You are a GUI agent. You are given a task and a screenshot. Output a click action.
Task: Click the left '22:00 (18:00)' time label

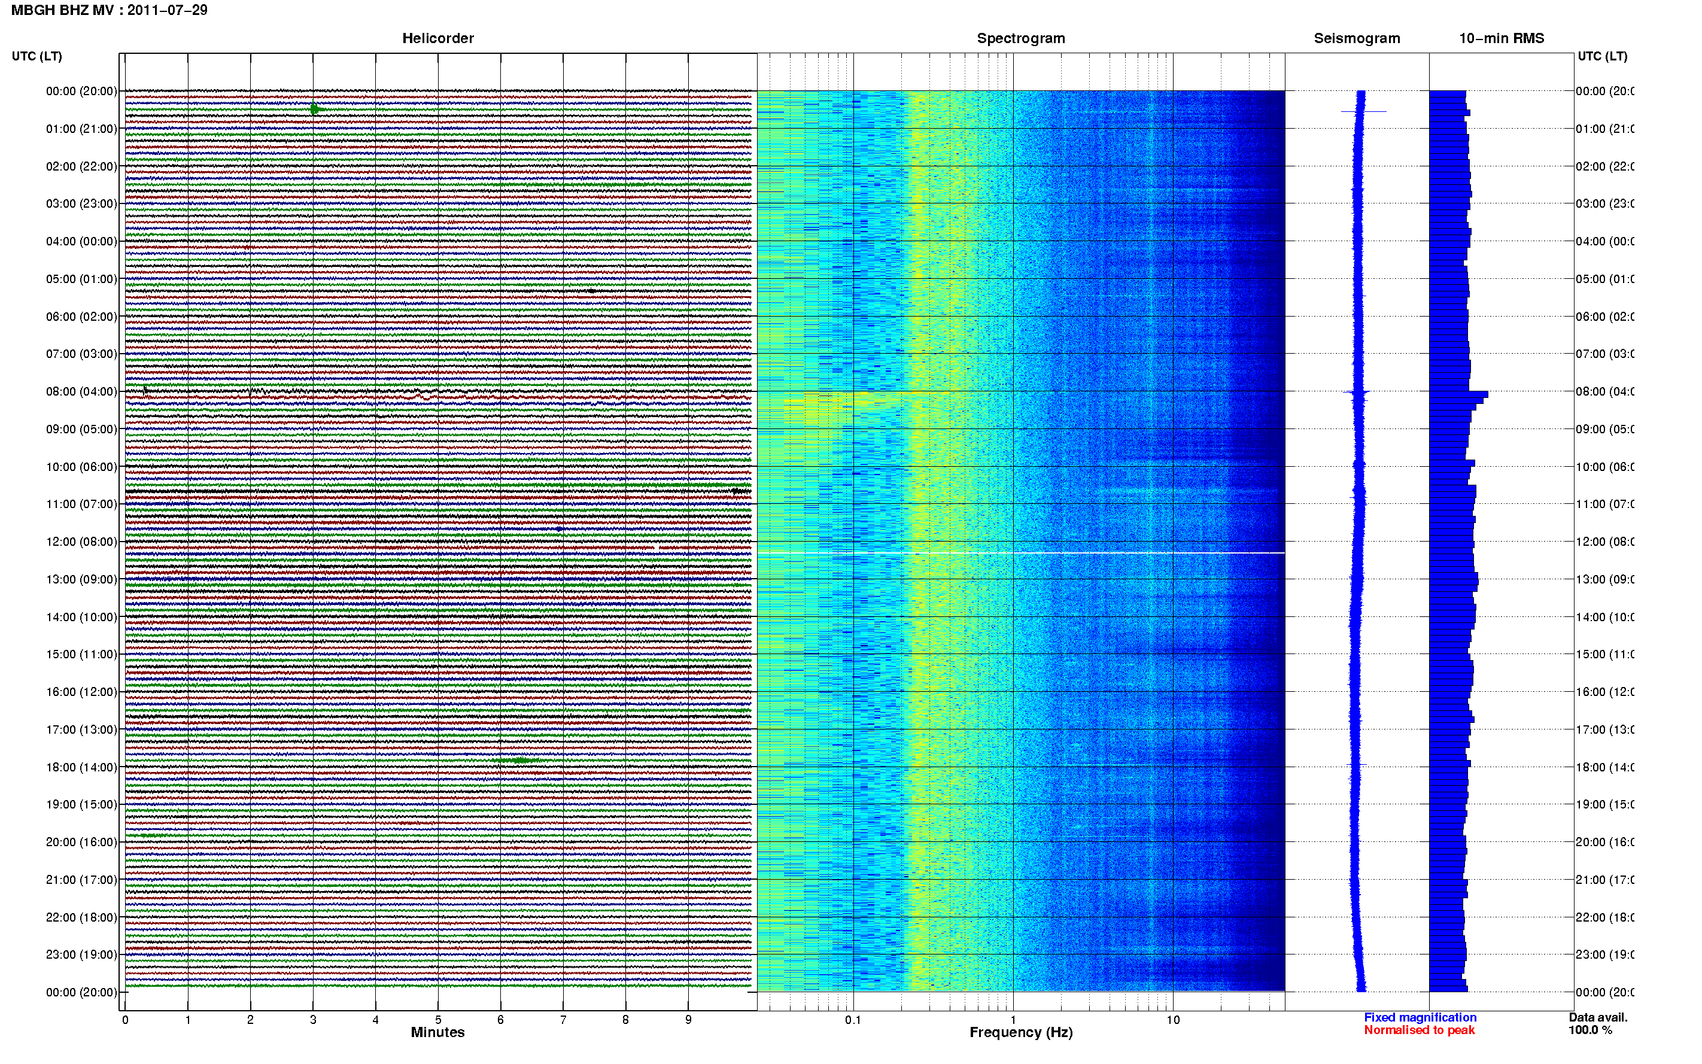81,917
